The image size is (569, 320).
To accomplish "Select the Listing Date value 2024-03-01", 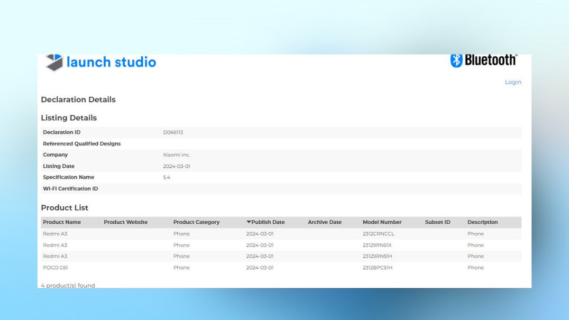I will (177, 166).
